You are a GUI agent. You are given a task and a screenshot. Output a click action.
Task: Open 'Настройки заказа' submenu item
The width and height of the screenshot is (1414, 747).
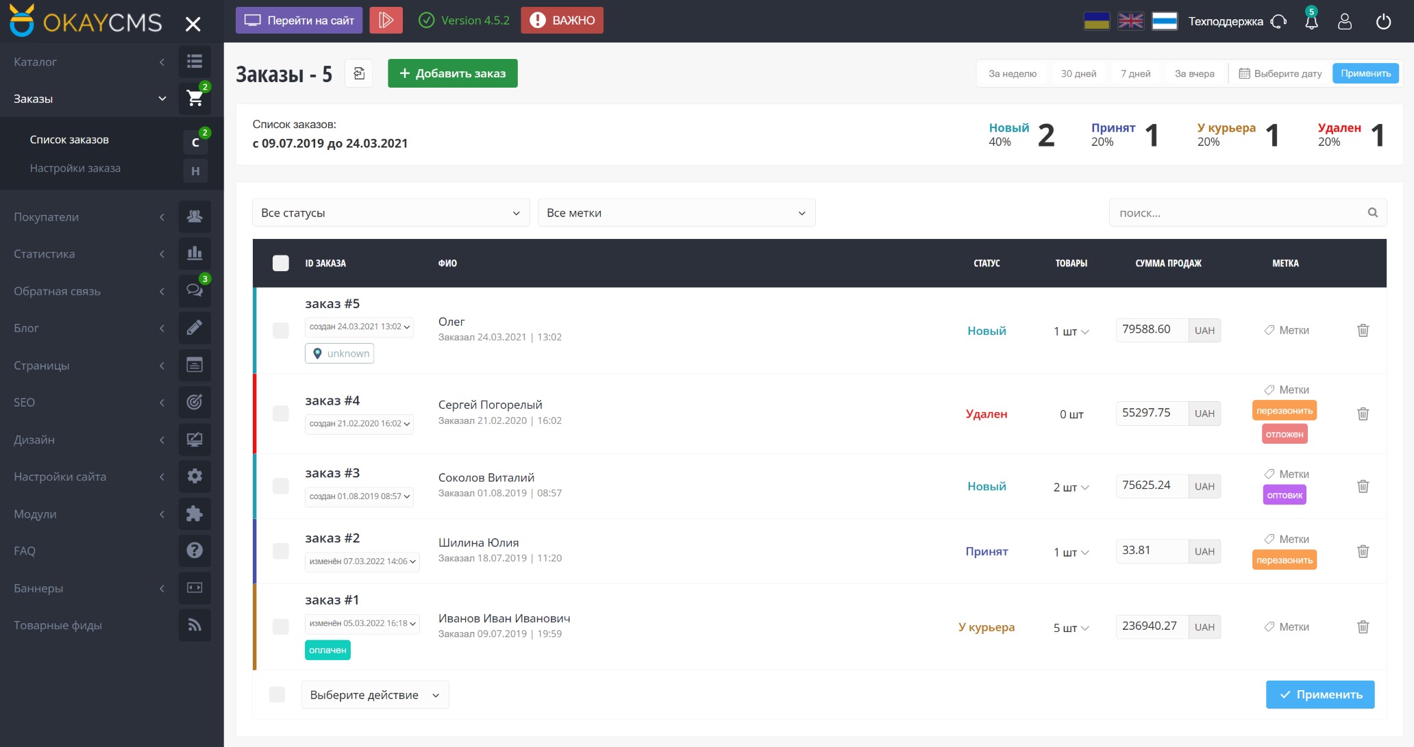75,168
